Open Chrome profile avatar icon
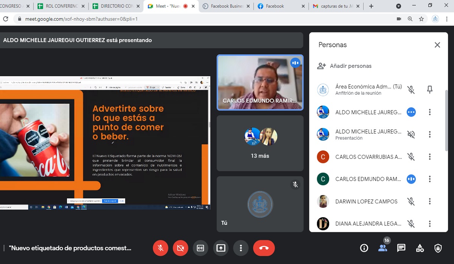Image resolution: width=454 pixels, height=264 pixels. tap(435, 19)
